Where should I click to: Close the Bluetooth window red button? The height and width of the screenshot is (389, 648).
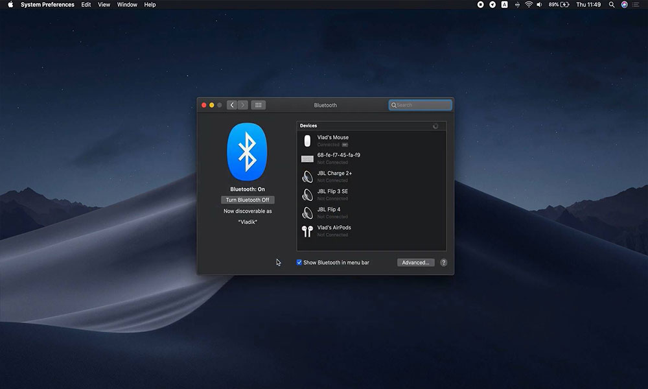coord(203,105)
